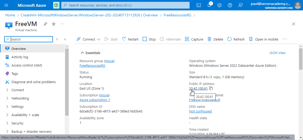The image size is (303, 140).
Task: Open the account avatar menu
Action: [x=298, y=5]
